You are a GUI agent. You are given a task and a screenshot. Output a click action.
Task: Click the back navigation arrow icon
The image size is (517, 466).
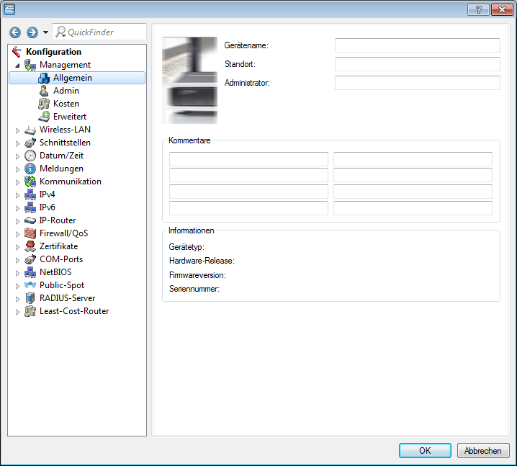14,32
